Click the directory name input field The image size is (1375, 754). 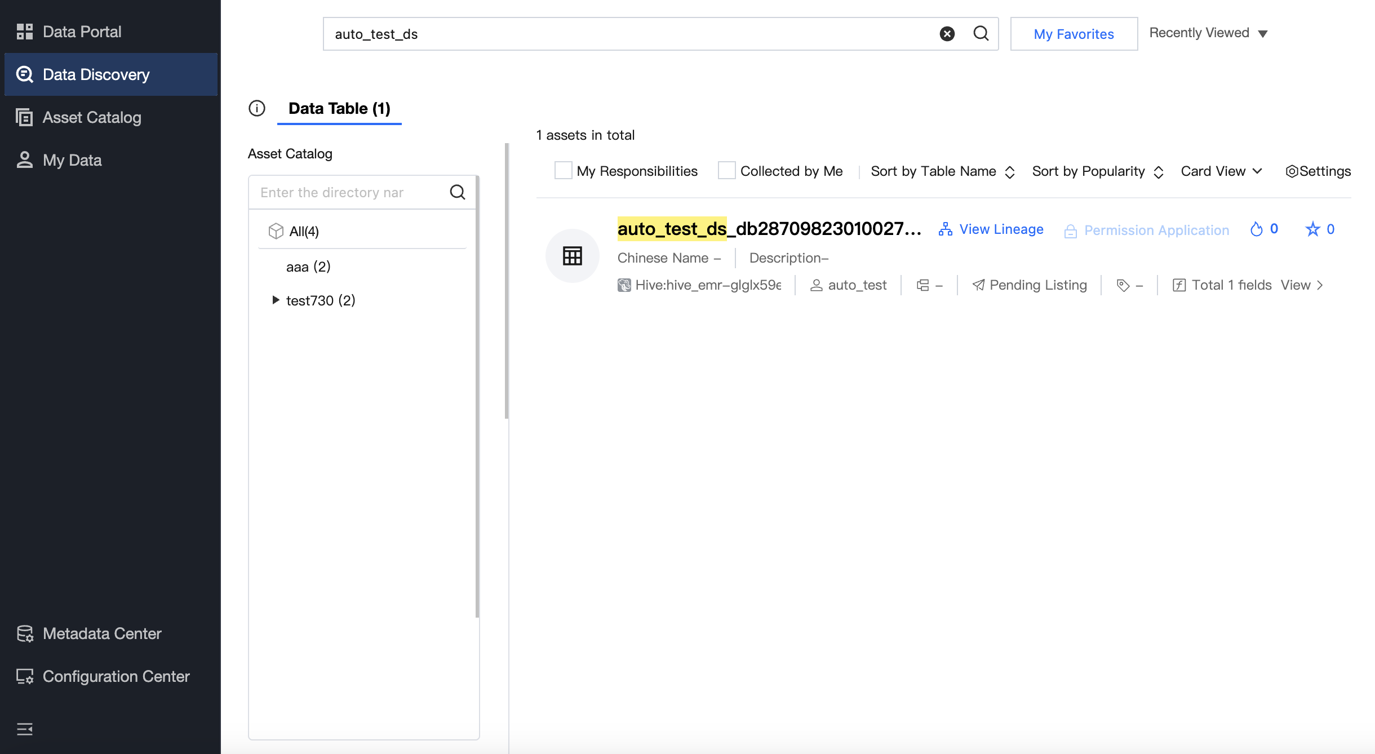[349, 193]
